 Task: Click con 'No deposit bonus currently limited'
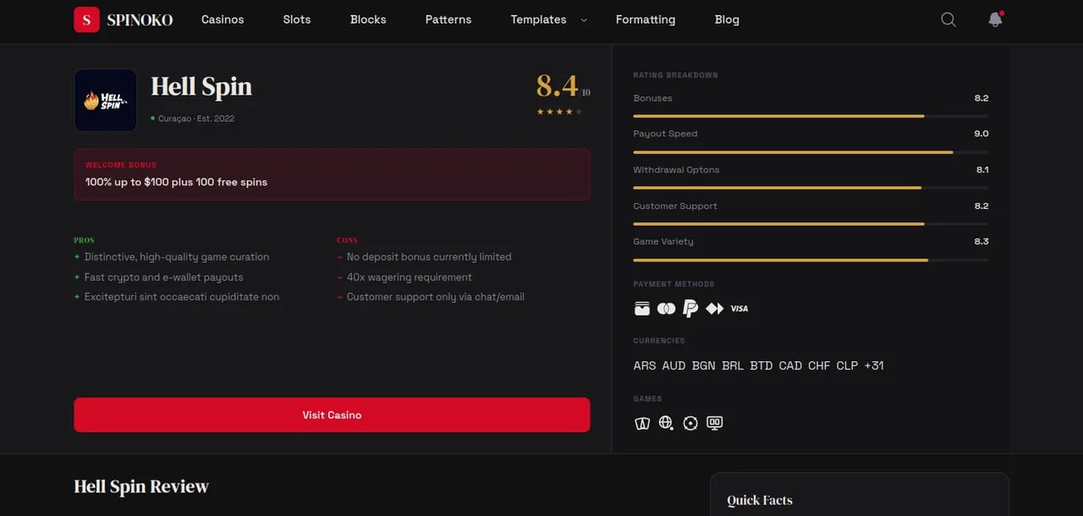tap(429, 257)
